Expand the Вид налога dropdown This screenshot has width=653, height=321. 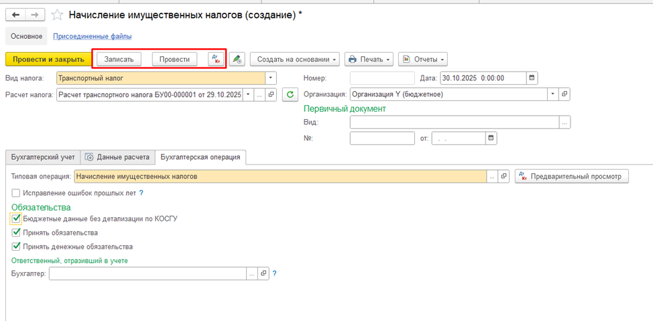tap(271, 78)
